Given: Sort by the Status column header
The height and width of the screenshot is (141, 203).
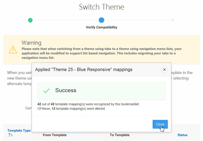Looking at the screenshot, I should pos(182,135).
